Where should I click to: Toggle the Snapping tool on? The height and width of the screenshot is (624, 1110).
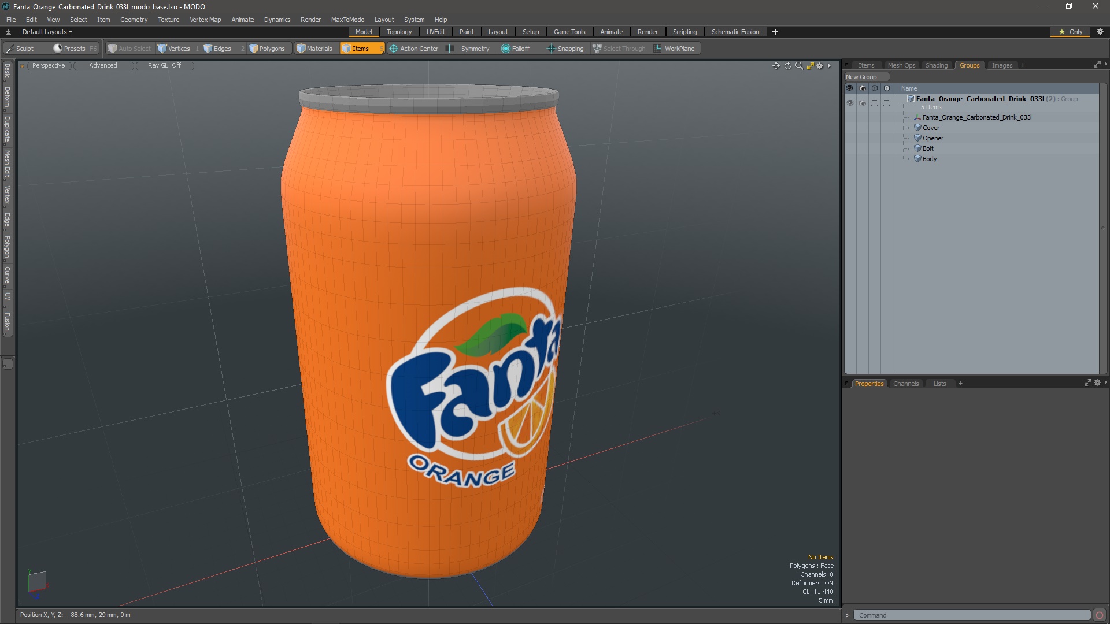tap(565, 48)
